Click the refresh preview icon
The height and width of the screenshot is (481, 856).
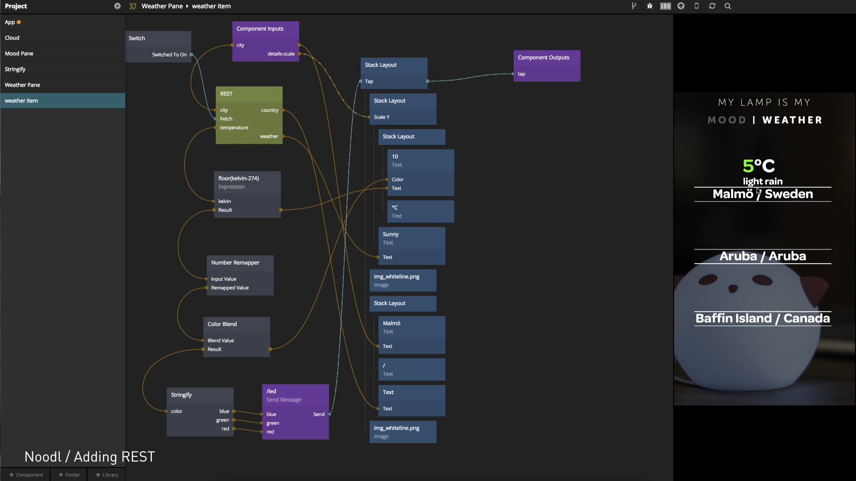click(712, 6)
